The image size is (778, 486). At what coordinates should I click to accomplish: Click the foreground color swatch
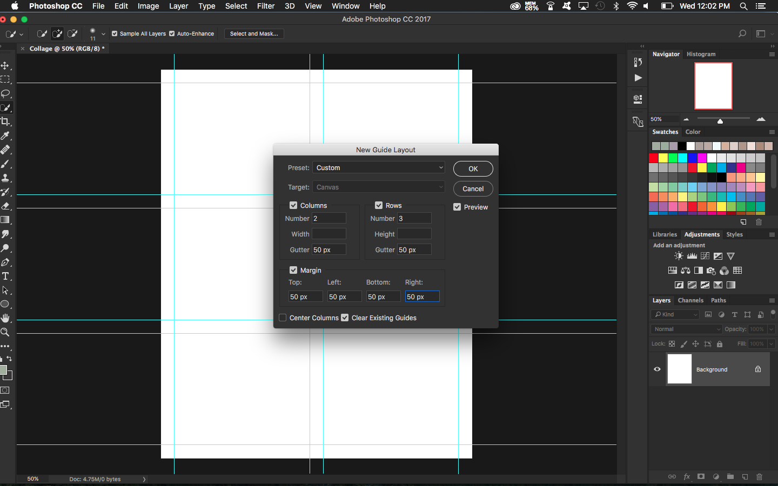click(3, 370)
